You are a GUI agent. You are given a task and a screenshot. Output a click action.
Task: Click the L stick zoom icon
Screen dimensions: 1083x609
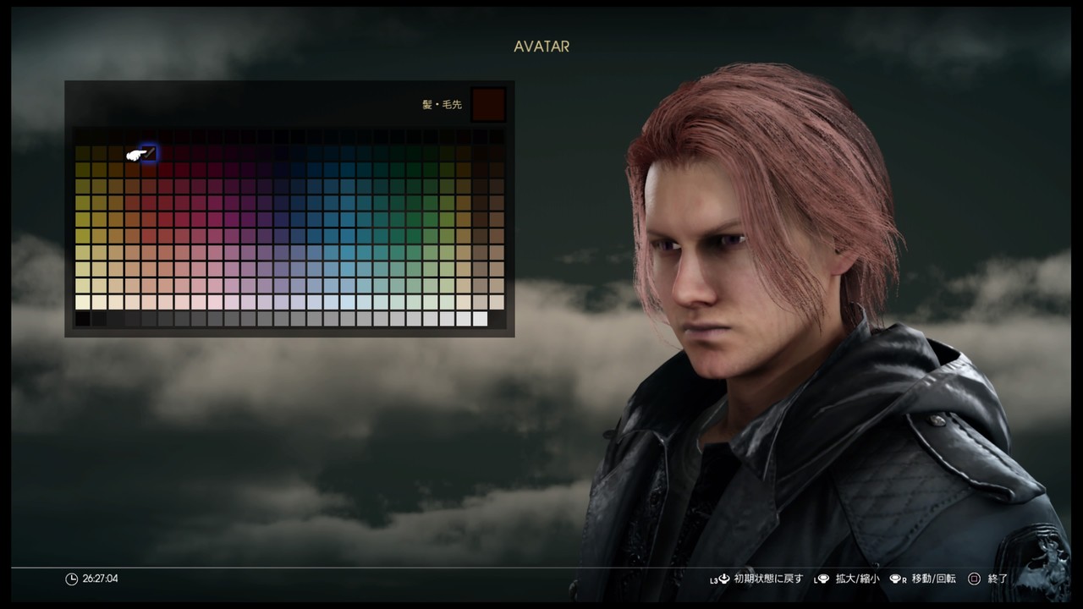click(822, 579)
